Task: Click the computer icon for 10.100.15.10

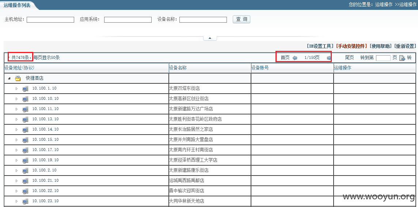Action: [25, 140]
